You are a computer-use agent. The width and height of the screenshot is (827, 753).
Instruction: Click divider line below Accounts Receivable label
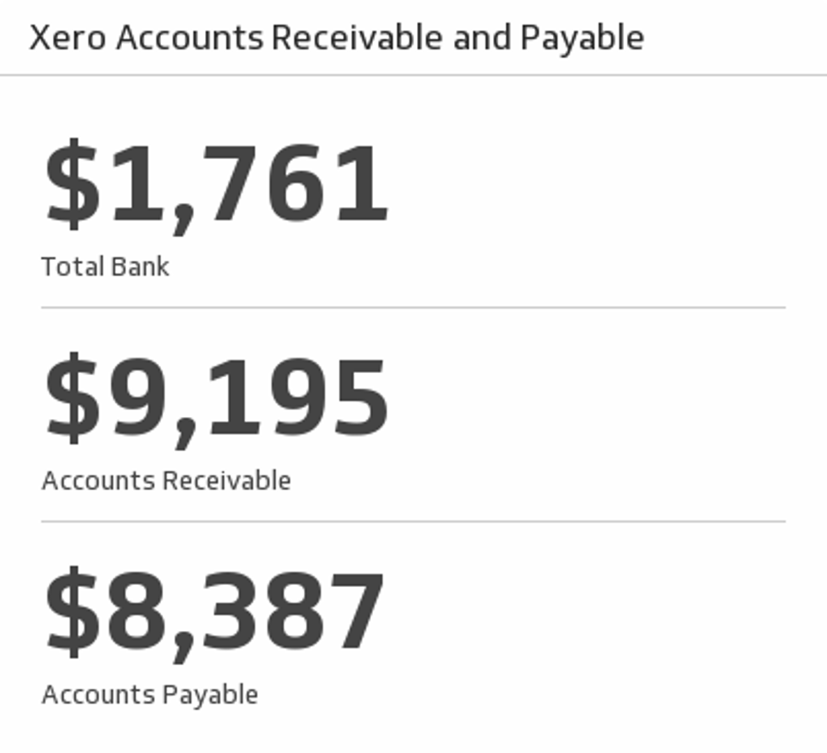(x=413, y=521)
